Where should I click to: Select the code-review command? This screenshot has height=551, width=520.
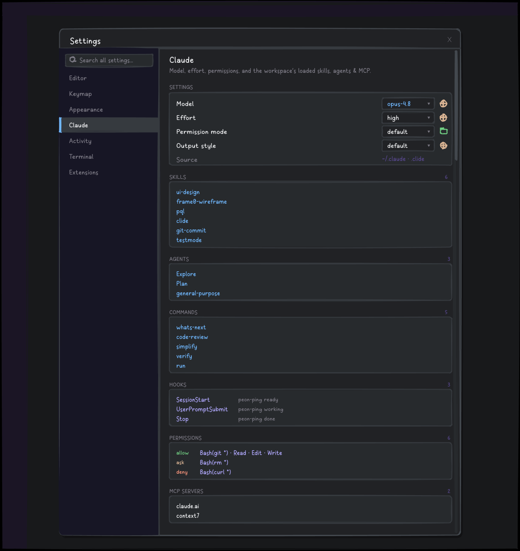[192, 337]
